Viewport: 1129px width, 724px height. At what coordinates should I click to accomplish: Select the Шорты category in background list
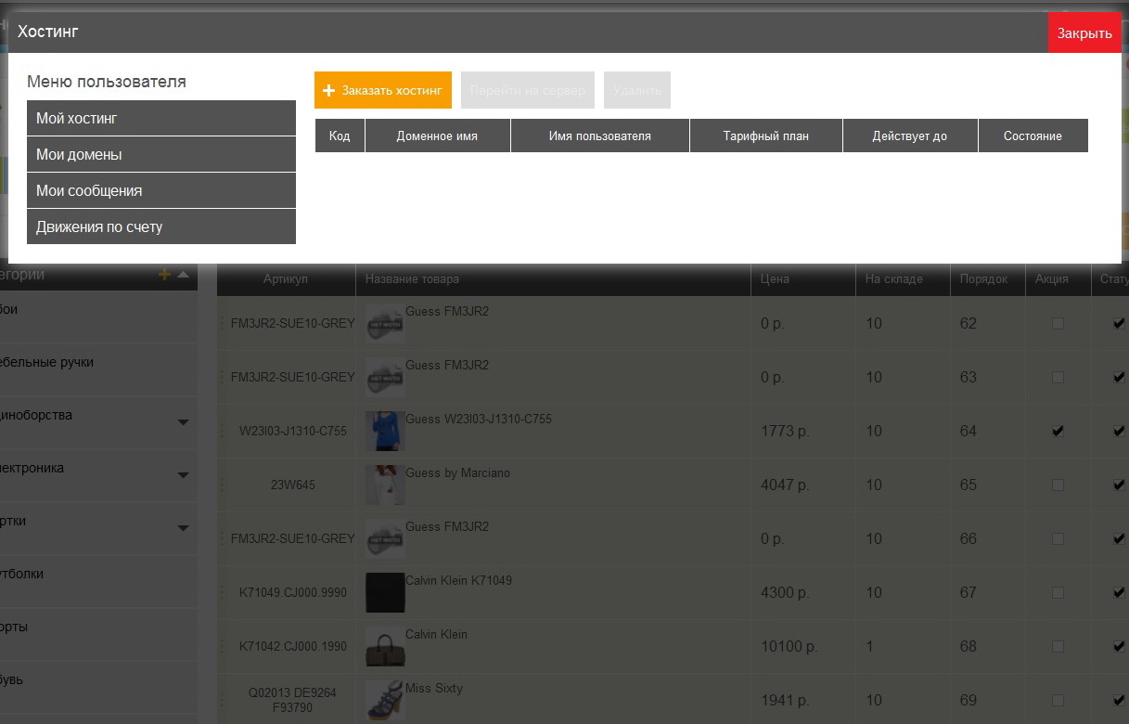(x=98, y=635)
